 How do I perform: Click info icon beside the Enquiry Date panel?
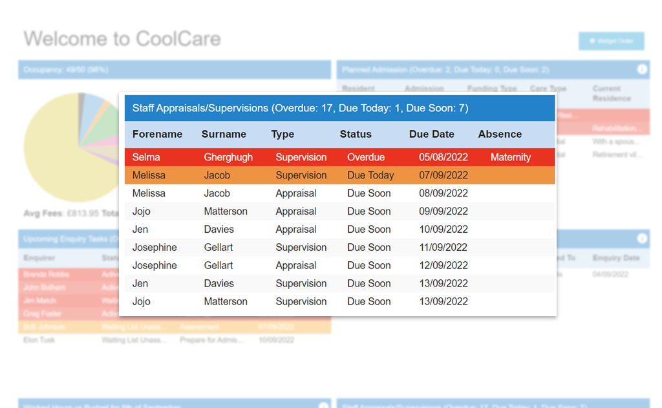coord(642,239)
